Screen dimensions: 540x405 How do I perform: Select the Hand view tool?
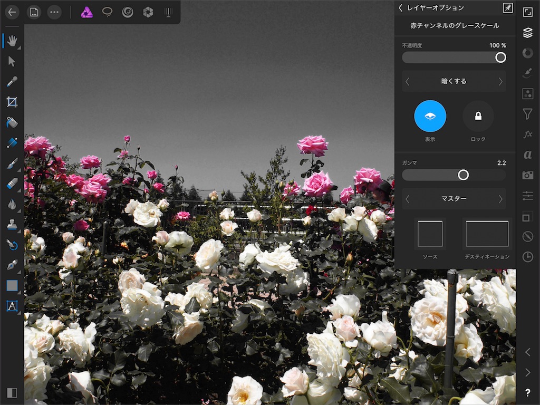point(12,41)
